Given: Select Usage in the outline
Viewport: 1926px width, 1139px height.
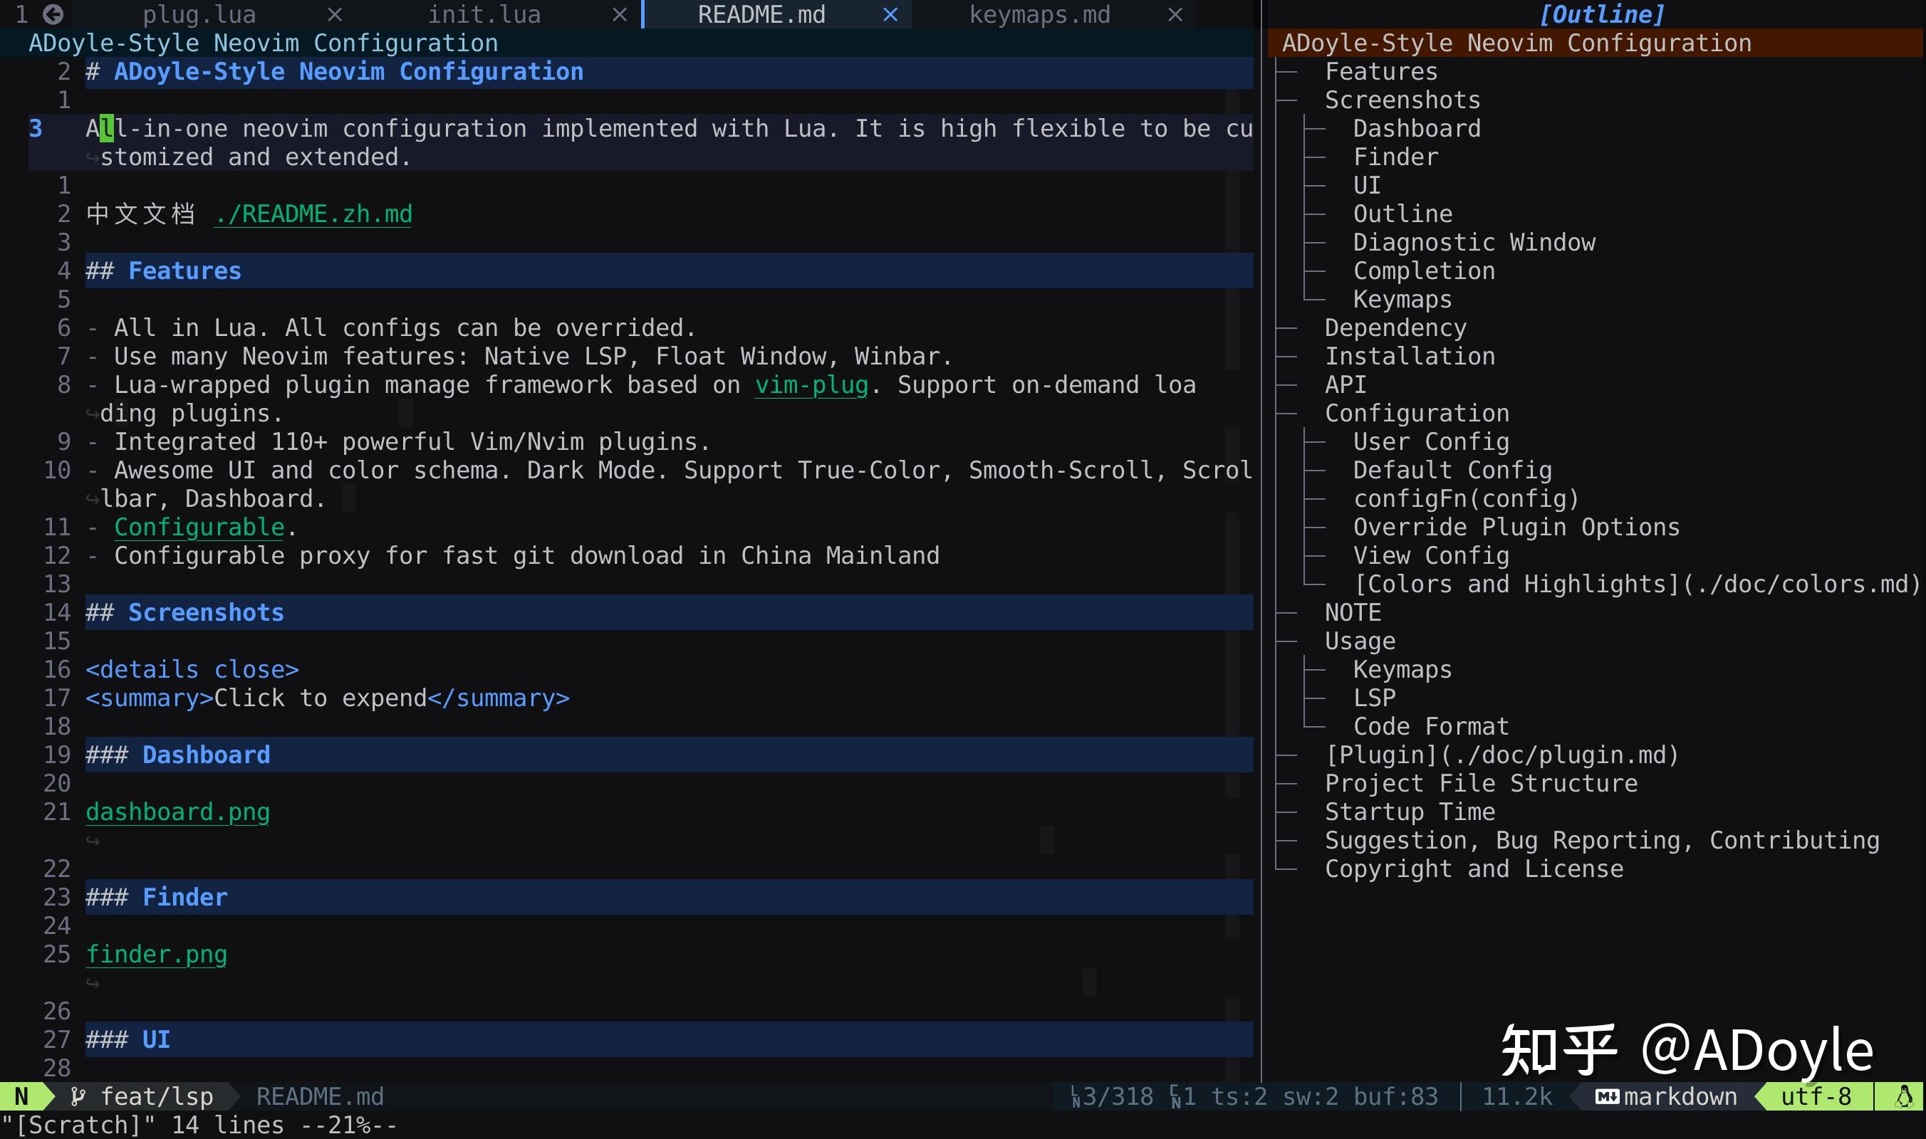Looking at the screenshot, I should pos(1359,641).
